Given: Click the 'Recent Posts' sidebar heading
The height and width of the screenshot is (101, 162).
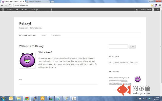Looking at the screenshot, I should click(114, 56).
